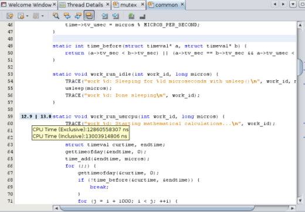
Task: Open the Forward history dropdown arrow
Action: pos(42,16)
